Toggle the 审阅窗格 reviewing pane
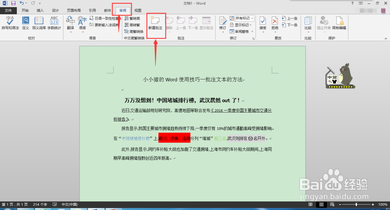390x210 pixels. tap(239, 32)
